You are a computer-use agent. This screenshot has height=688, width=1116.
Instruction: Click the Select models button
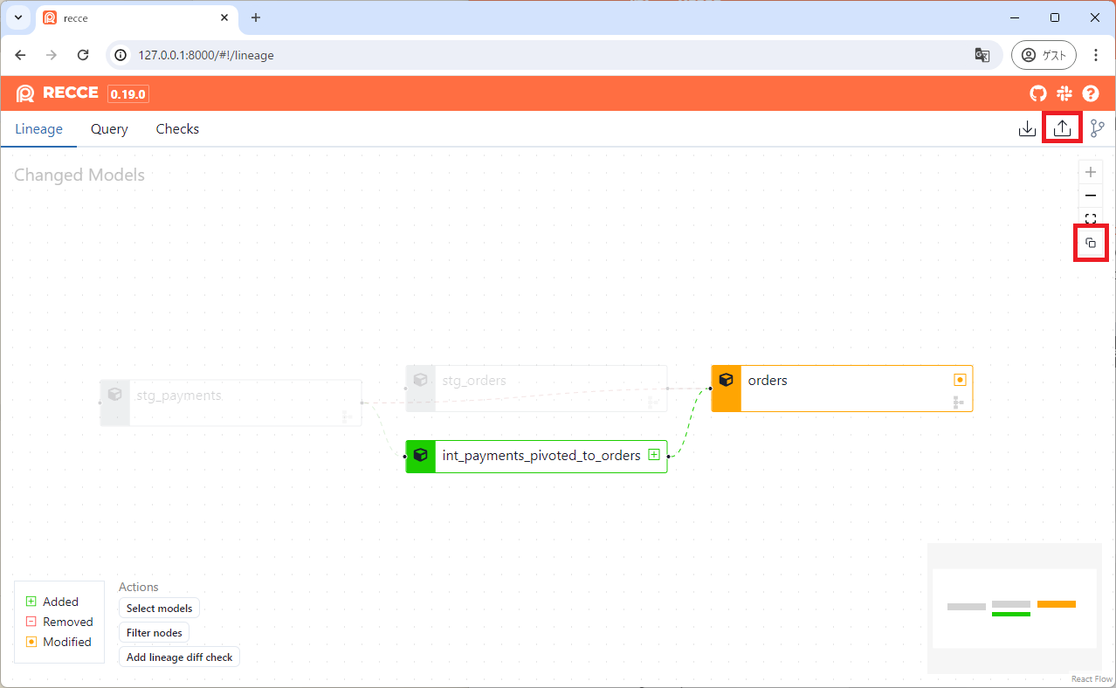click(x=159, y=609)
